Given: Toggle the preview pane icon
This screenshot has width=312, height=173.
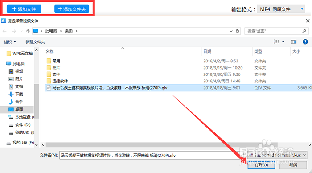Looking at the screenshot, I should [294, 41].
